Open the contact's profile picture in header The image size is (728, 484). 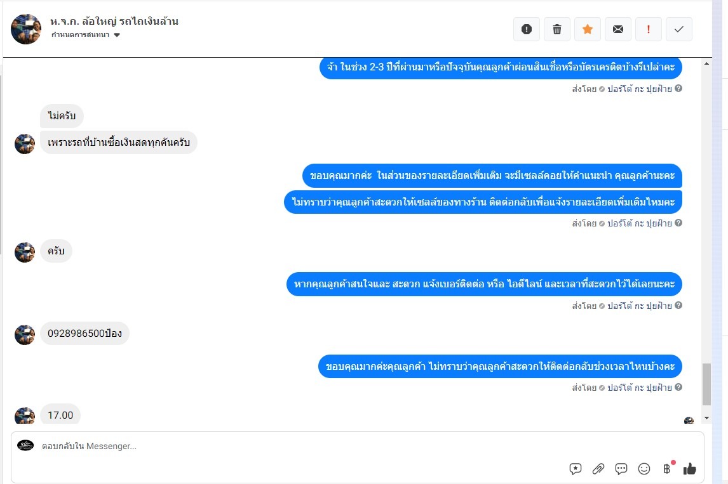click(x=26, y=29)
